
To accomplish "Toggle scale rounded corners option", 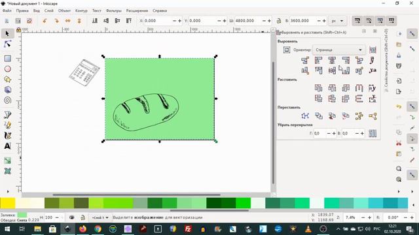I will pos(369,21).
